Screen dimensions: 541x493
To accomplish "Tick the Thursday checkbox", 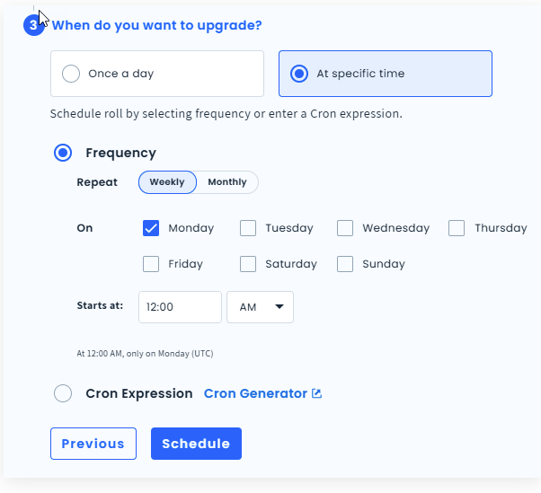I will pos(457,228).
